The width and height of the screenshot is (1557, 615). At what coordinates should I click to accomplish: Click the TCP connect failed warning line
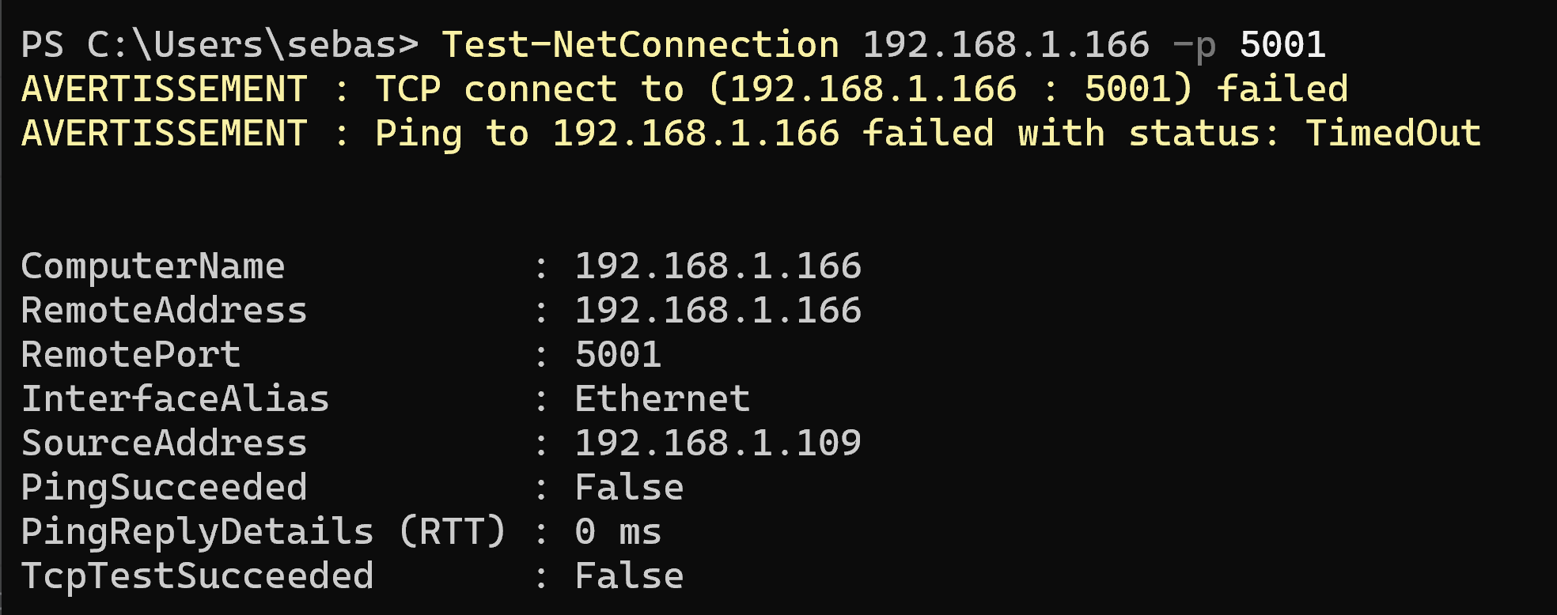684,89
